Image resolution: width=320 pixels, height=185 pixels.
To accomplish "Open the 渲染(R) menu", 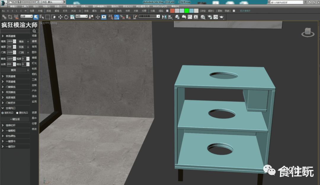I will click(115, 6).
